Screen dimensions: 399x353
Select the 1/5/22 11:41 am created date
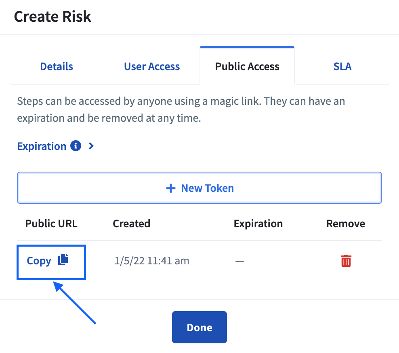point(152,261)
